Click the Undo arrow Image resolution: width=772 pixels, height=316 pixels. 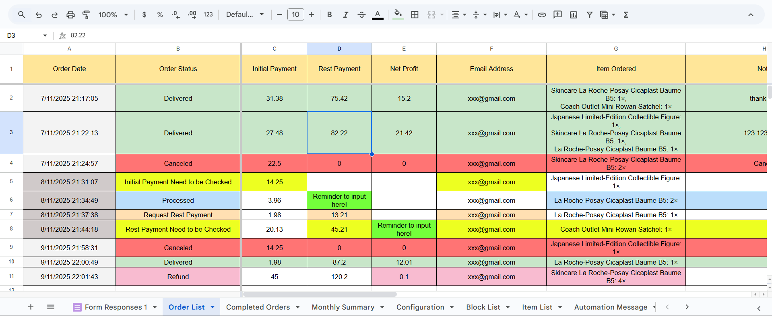tap(39, 15)
